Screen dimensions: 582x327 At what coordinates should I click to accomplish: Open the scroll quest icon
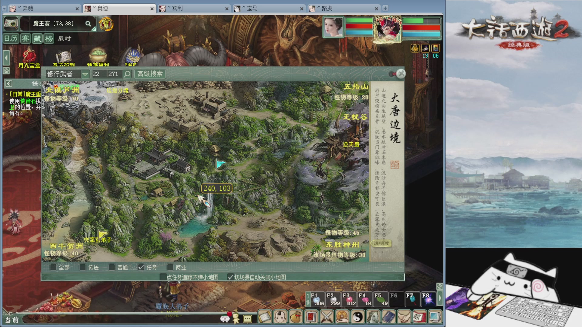(x=265, y=317)
